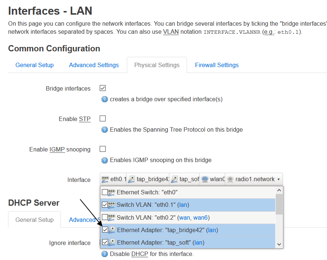Switch to the Firewall Settings tab
The width and height of the screenshot is (327, 260).
tap(217, 65)
